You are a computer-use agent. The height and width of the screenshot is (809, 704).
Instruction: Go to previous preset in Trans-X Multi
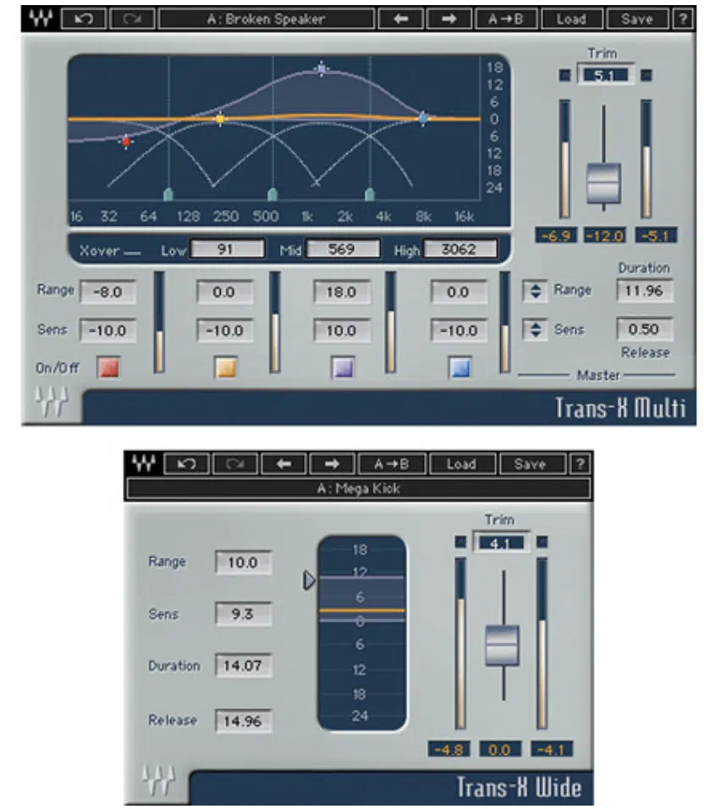[x=401, y=19]
